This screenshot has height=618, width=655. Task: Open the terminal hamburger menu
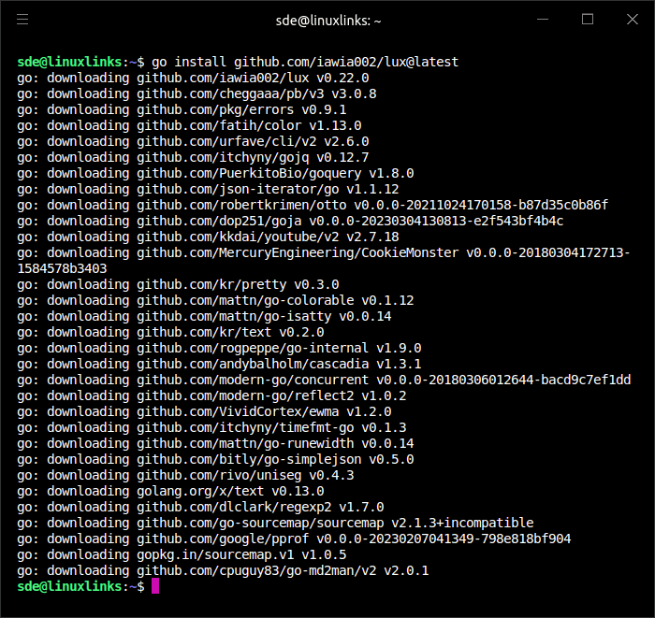click(x=22, y=20)
